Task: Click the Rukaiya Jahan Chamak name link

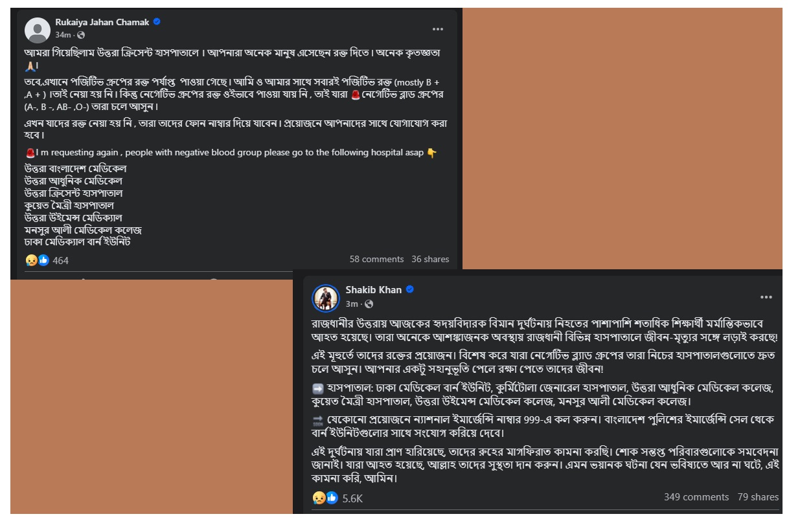Action: [x=102, y=22]
